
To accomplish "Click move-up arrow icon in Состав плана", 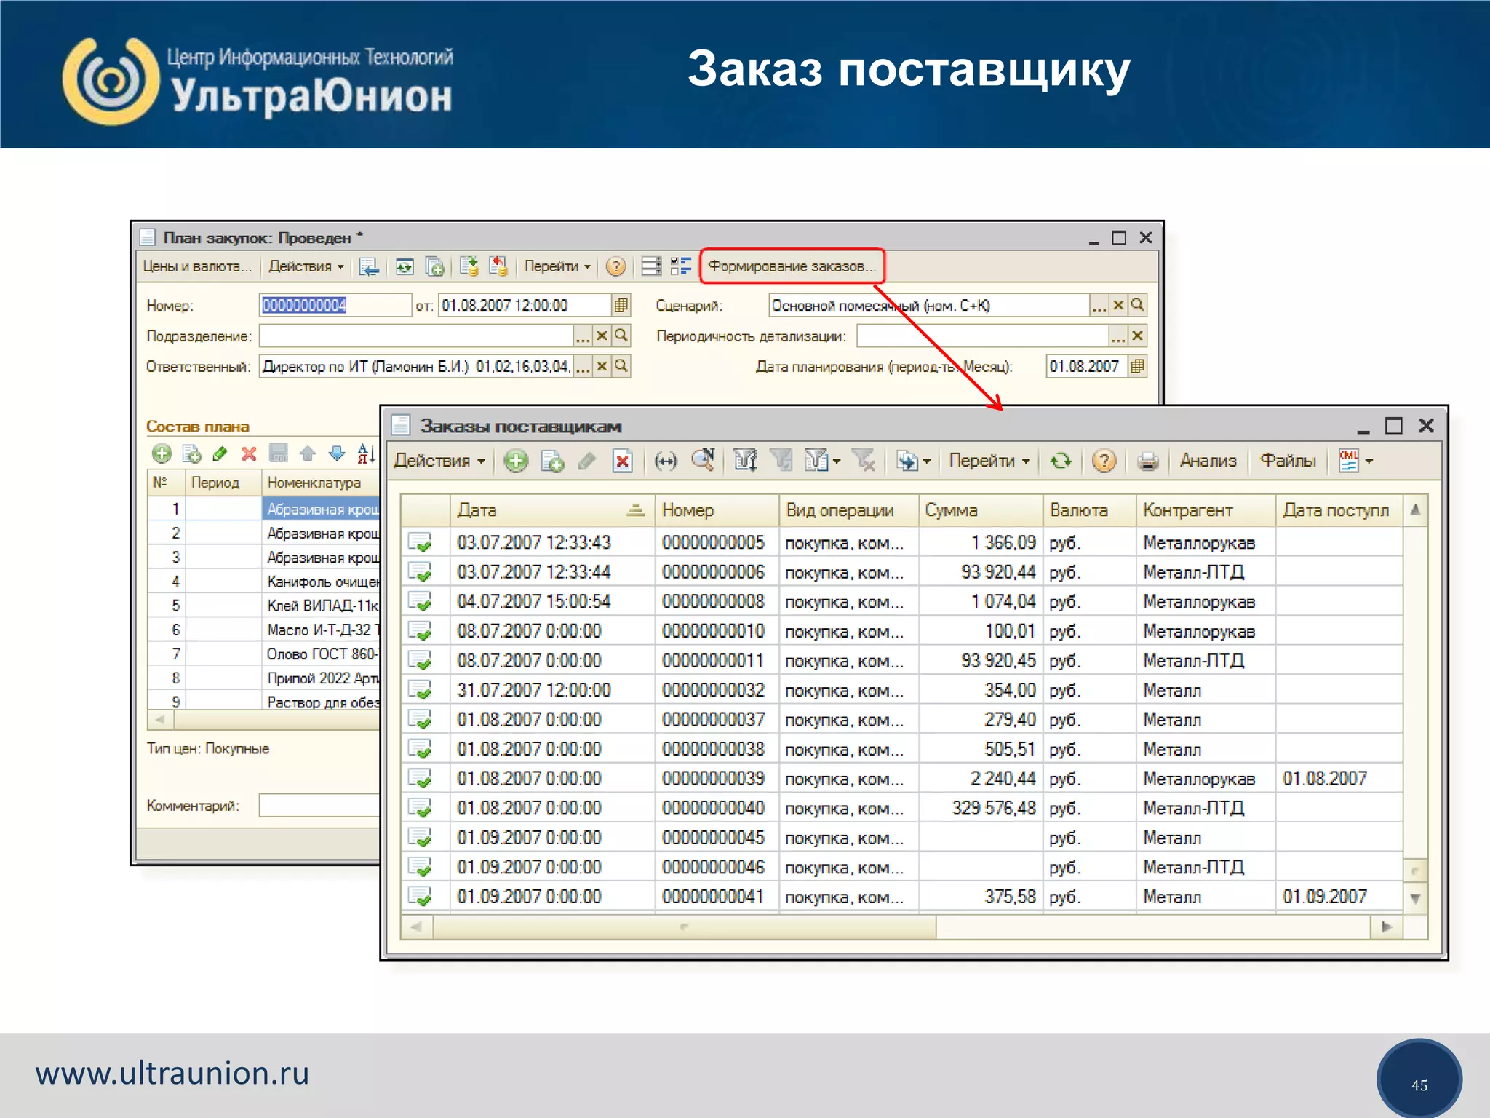I will coord(308,453).
